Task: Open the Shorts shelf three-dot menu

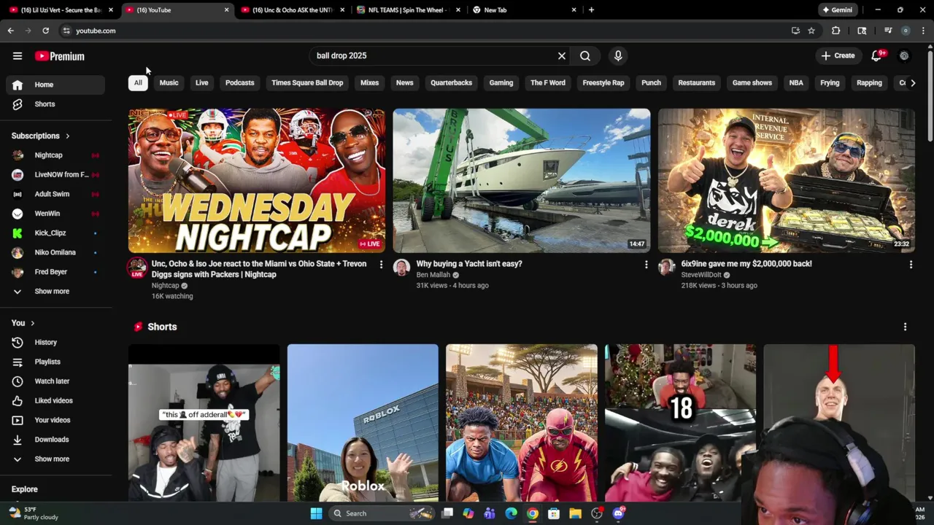Action: coord(905,327)
